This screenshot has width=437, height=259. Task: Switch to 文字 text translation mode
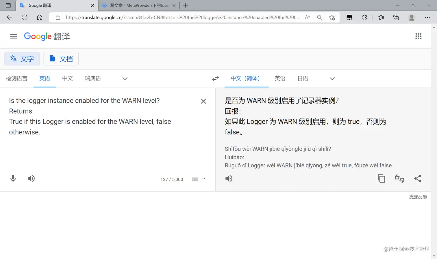tap(22, 59)
